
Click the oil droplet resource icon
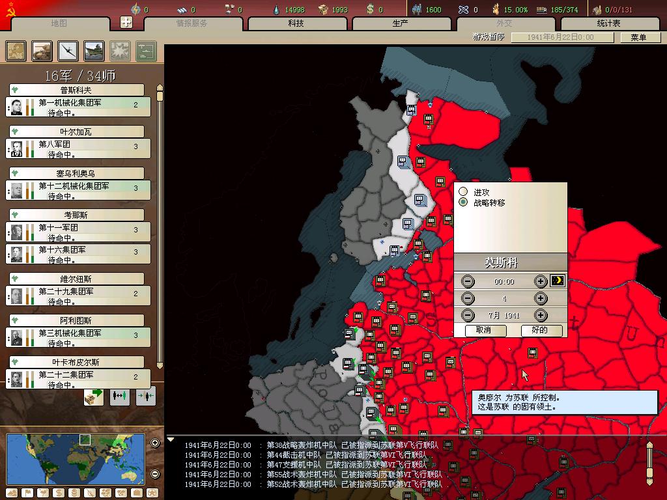coord(276,9)
